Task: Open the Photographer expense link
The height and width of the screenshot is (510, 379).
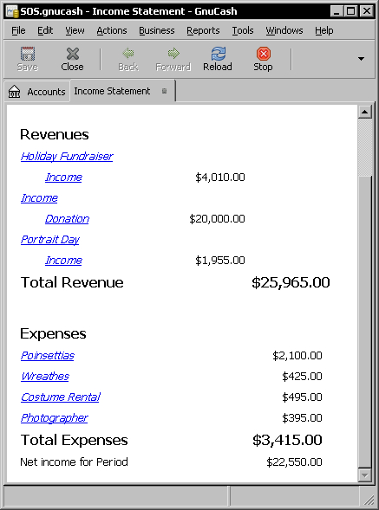Action: [54, 418]
